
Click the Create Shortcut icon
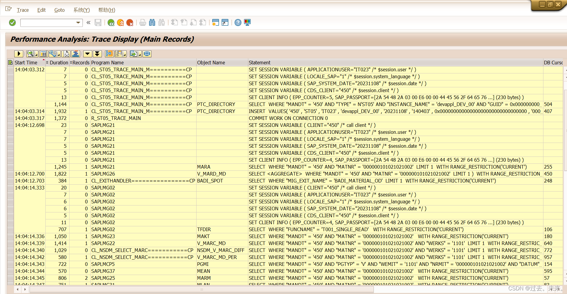pos(225,23)
